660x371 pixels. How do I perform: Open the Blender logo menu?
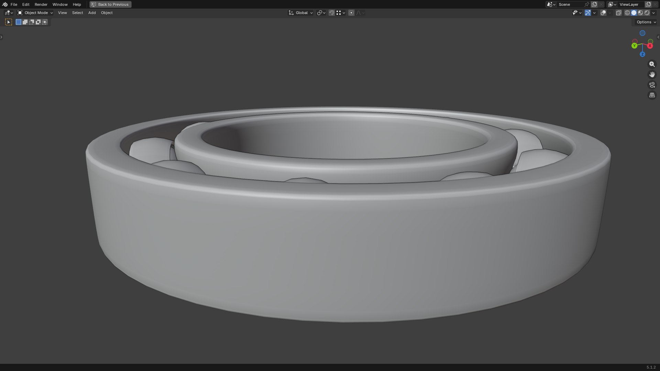point(5,4)
